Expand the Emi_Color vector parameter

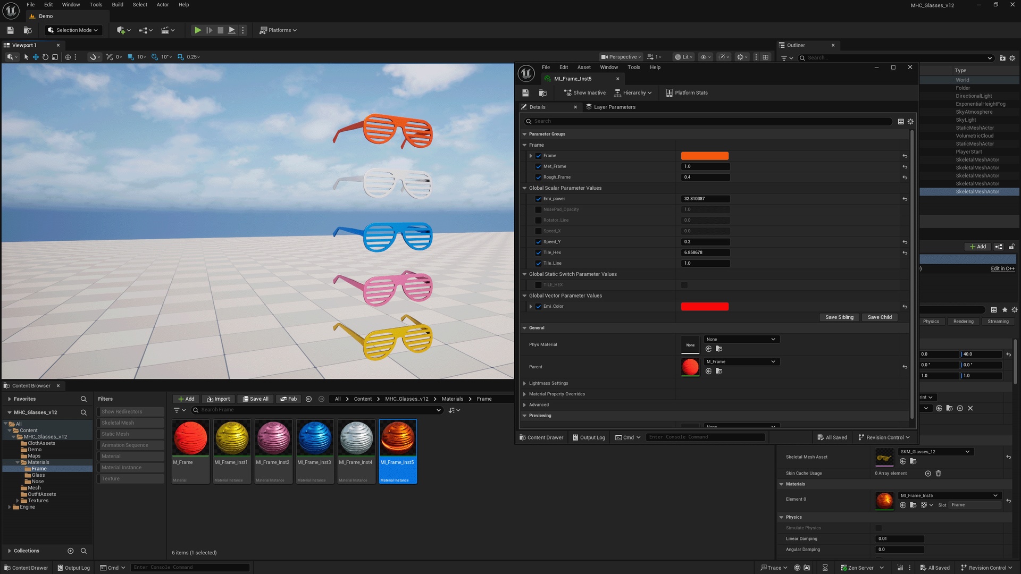click(531, 307)
